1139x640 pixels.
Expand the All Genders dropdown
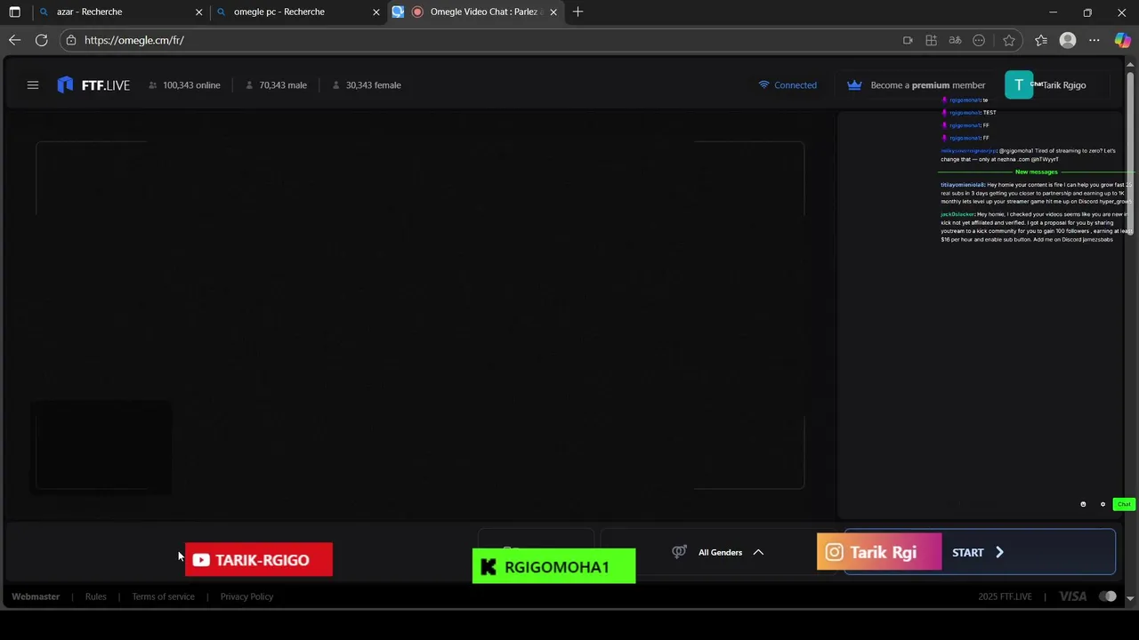coord(720,552)
